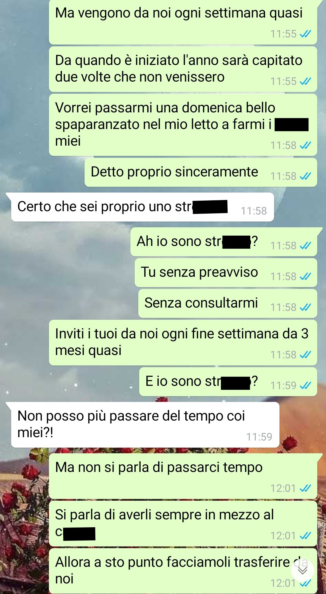Tap read ticks on 'Ma vengono da noi' message
Image resolution: width=326 pixels, height=594 pixels.
coord(305,34)
